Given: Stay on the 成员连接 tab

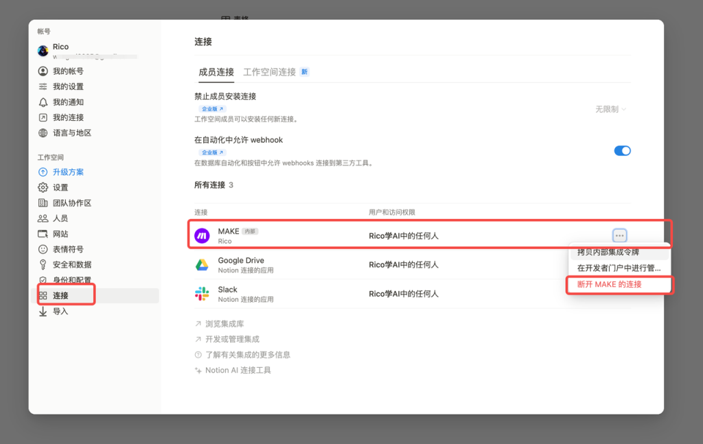Looking at the screenshot, I should pyautogui.click(x=216, y=71).
